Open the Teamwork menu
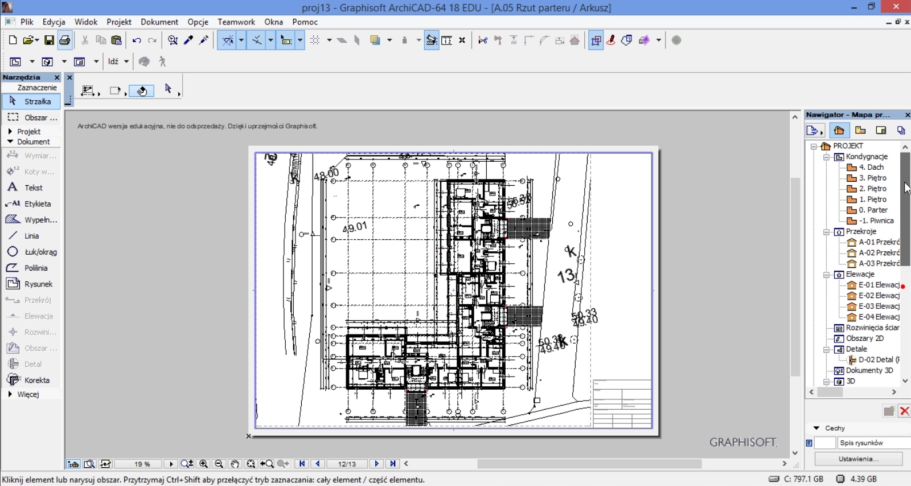This screenshot has width=911, height=486. pyautogui.click(x=236, y=22)
